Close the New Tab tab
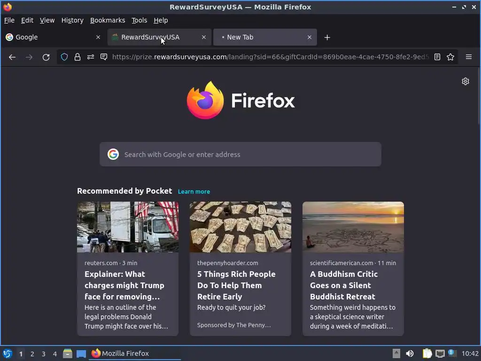 [309, 37]
